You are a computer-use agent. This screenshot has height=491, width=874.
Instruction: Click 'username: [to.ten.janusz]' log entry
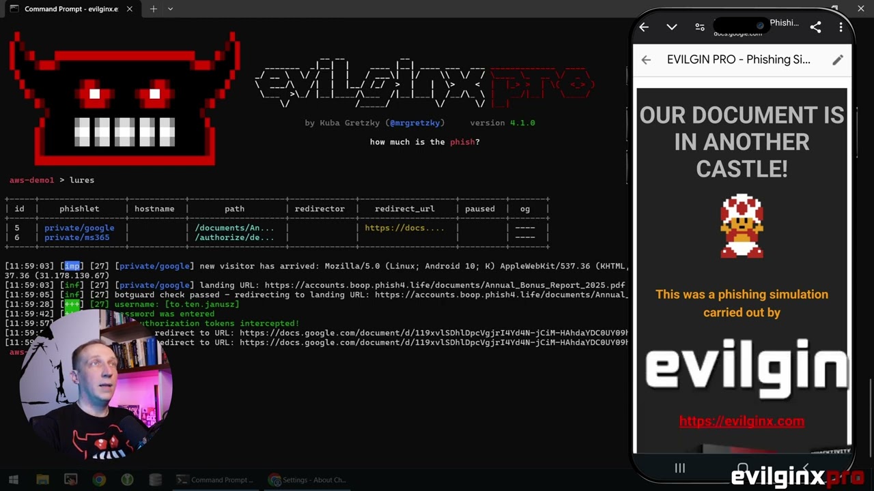point(177,304)
